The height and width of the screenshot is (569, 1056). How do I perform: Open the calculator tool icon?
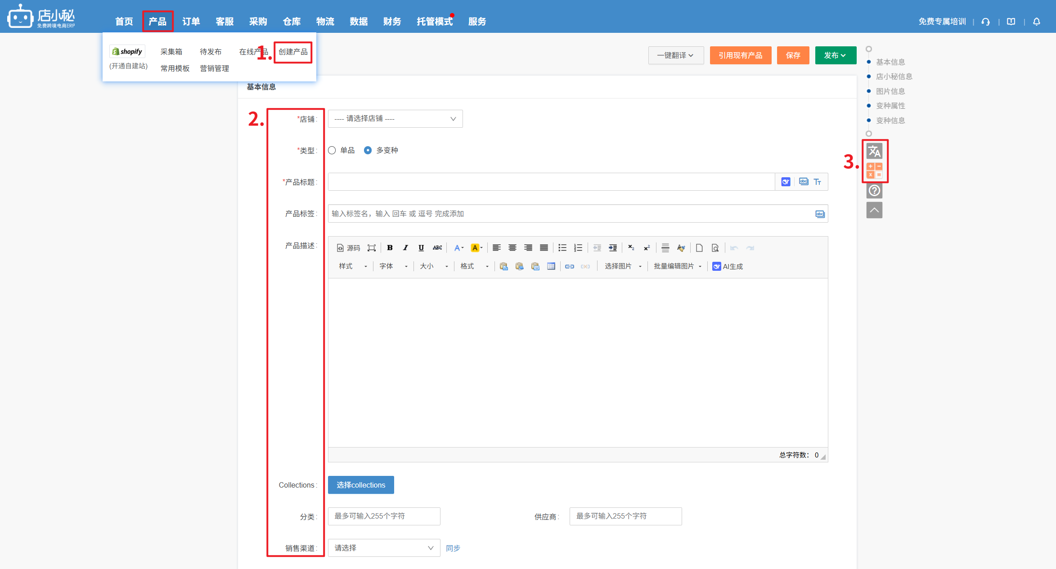(874, 170)
